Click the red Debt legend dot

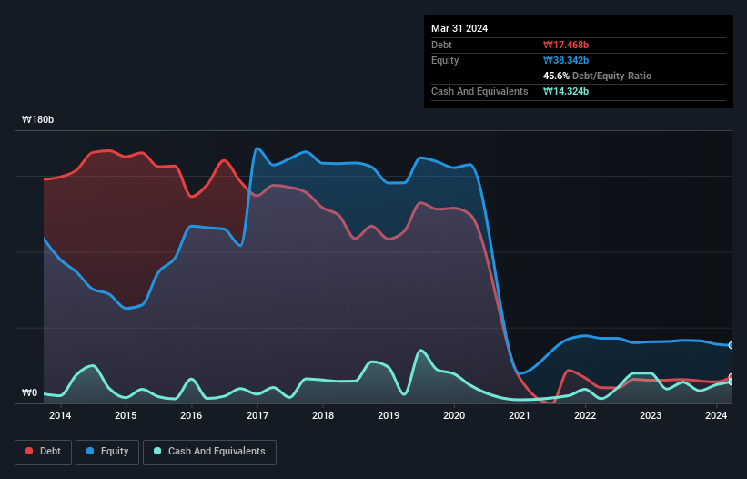pos(29,451)
